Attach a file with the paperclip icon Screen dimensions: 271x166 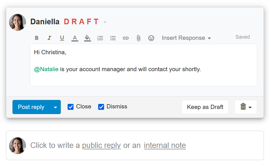(x=138, y=38)
